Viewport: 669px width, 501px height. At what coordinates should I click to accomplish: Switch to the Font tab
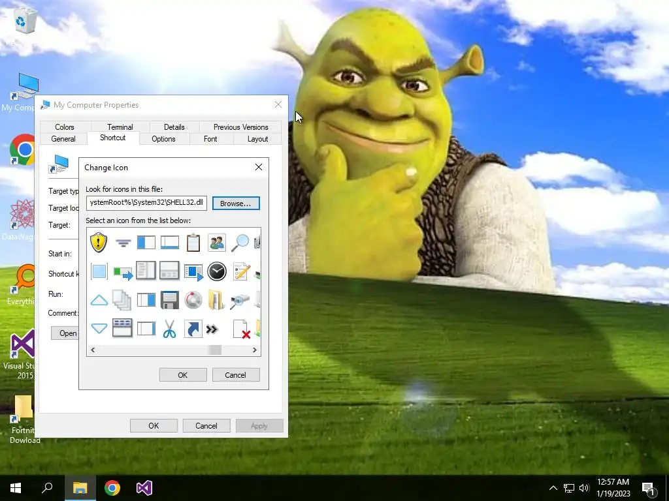click(x=210, y=139)
